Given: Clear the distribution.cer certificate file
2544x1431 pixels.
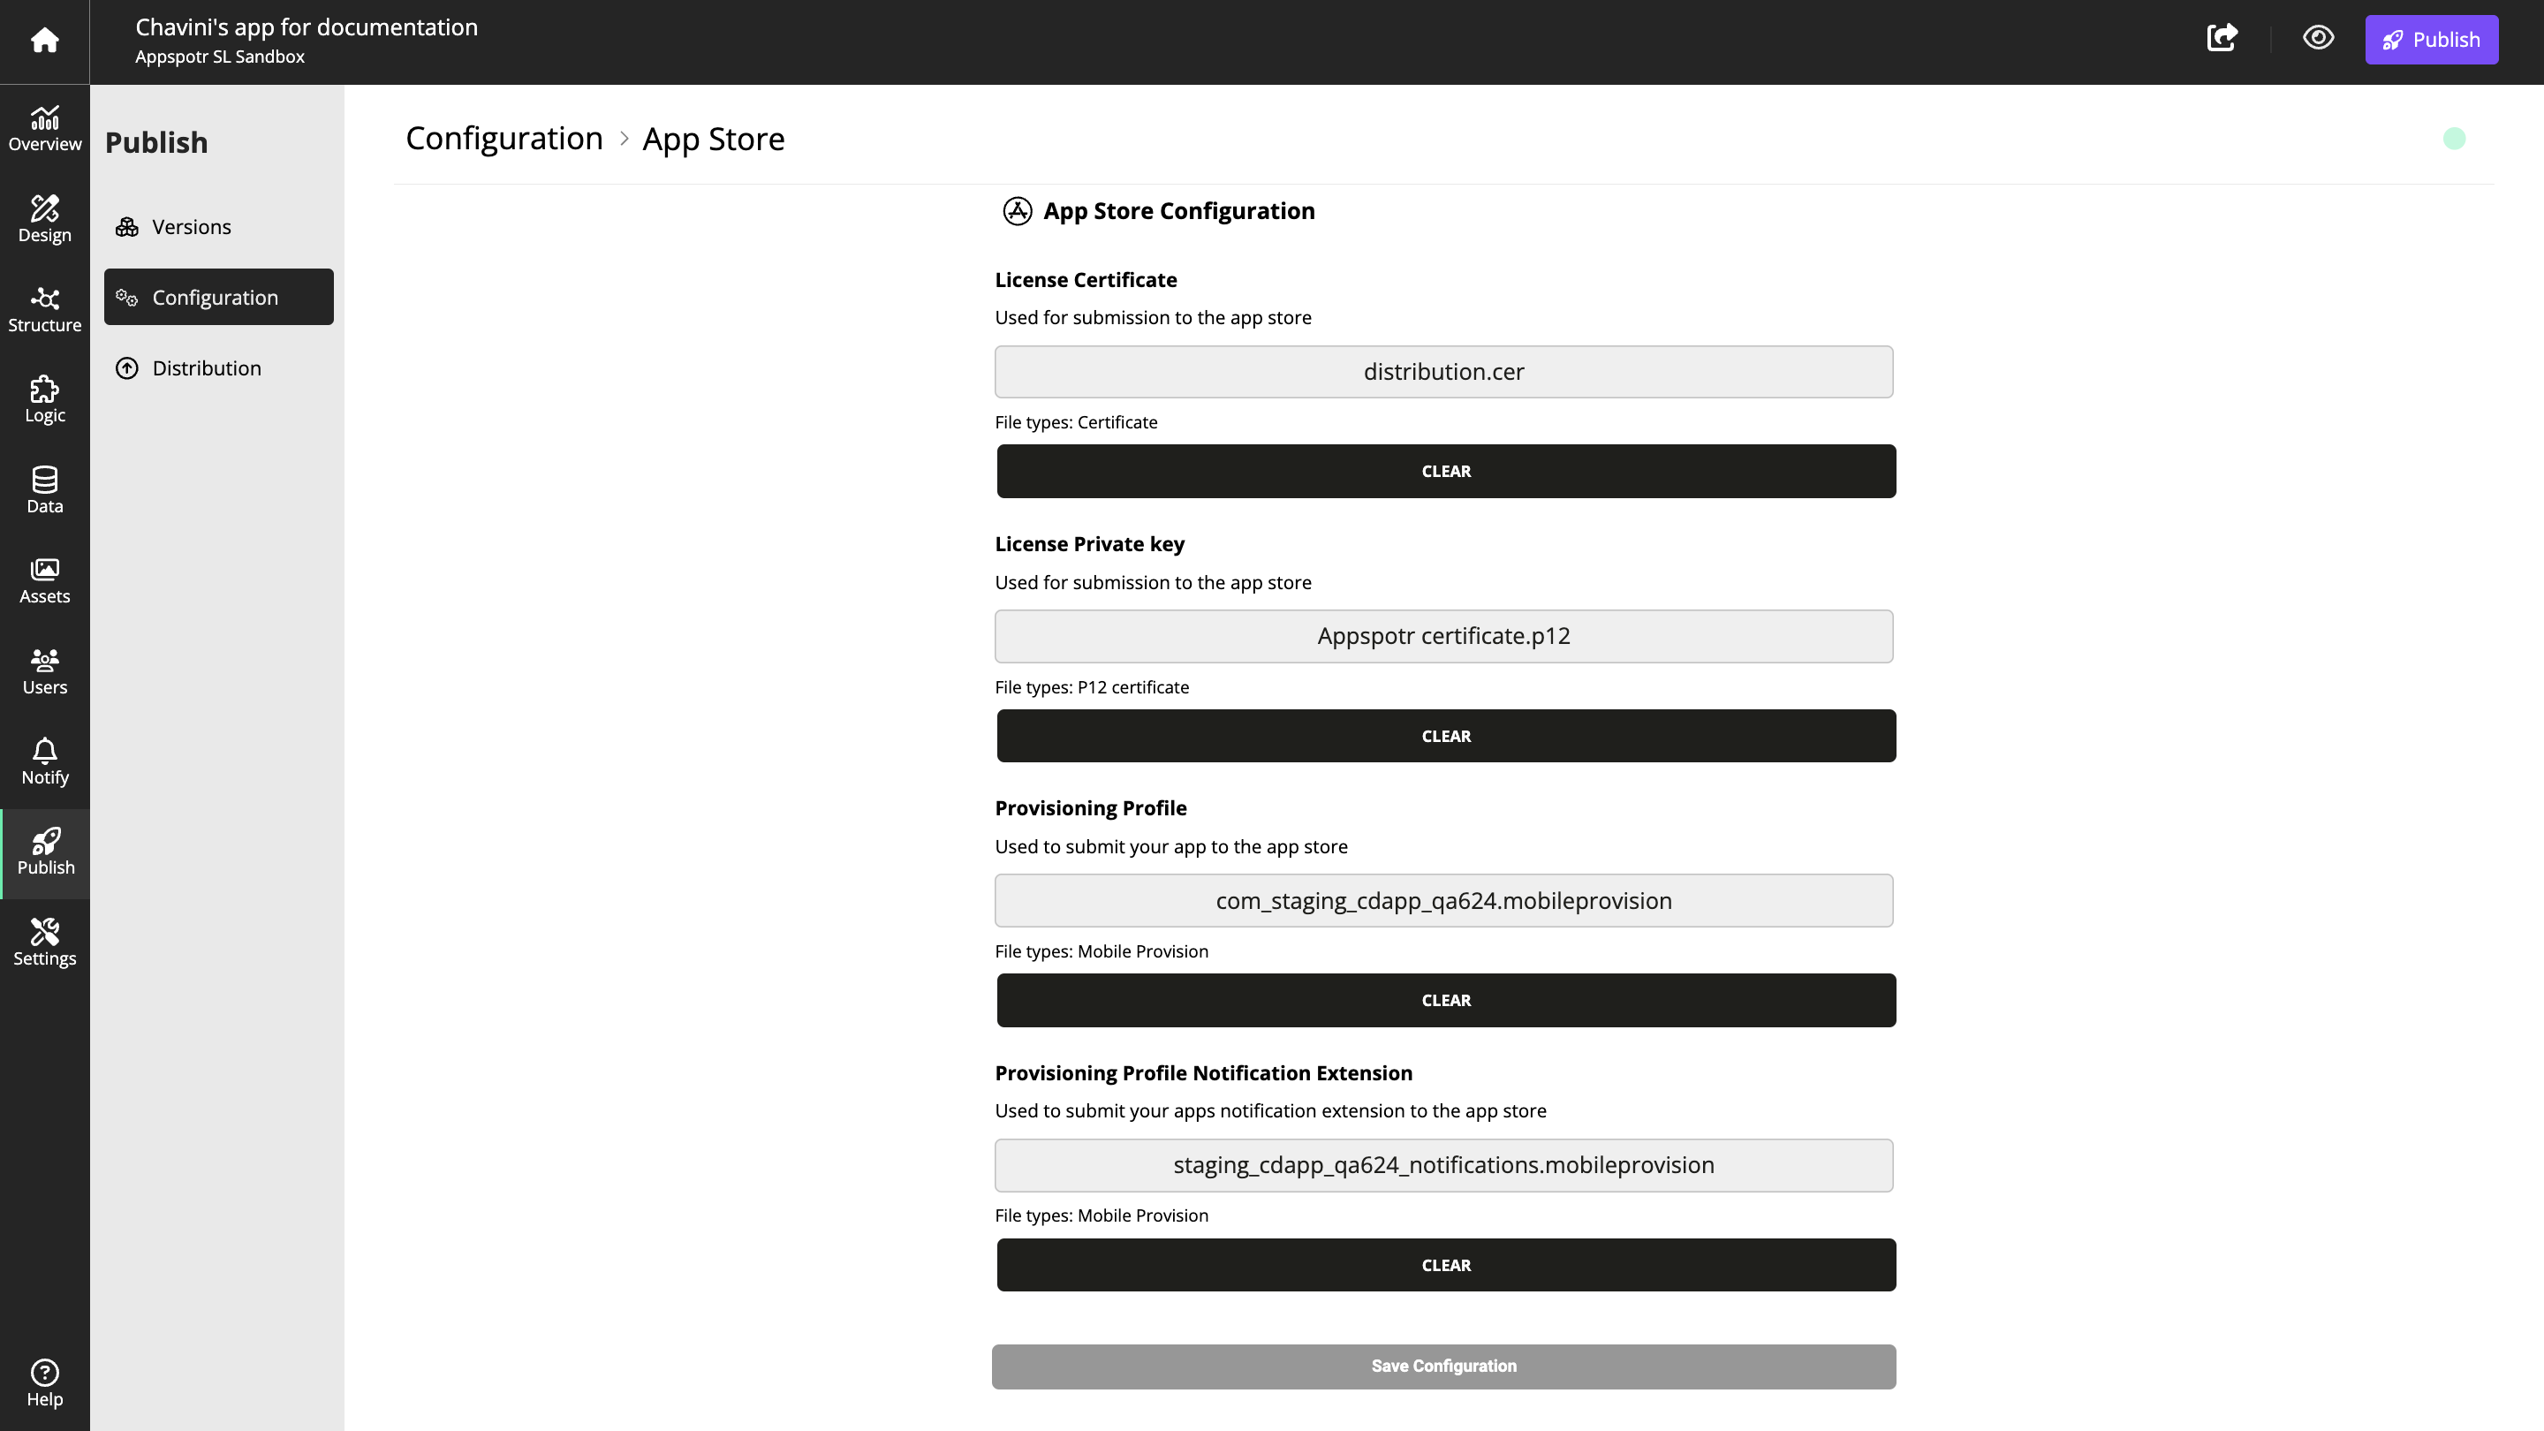Looking at the screenshot, I should click(1447, 470).
